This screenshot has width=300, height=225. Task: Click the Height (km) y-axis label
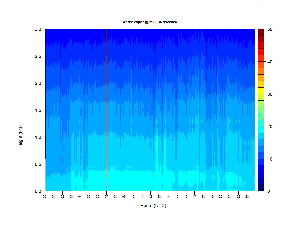click(21, 137)
